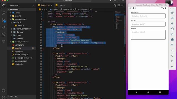The height and width of the screenshot is (99, 177).
Task: Take an emulator screenshot with the camera icon
Action: click(x=172, y=40)
